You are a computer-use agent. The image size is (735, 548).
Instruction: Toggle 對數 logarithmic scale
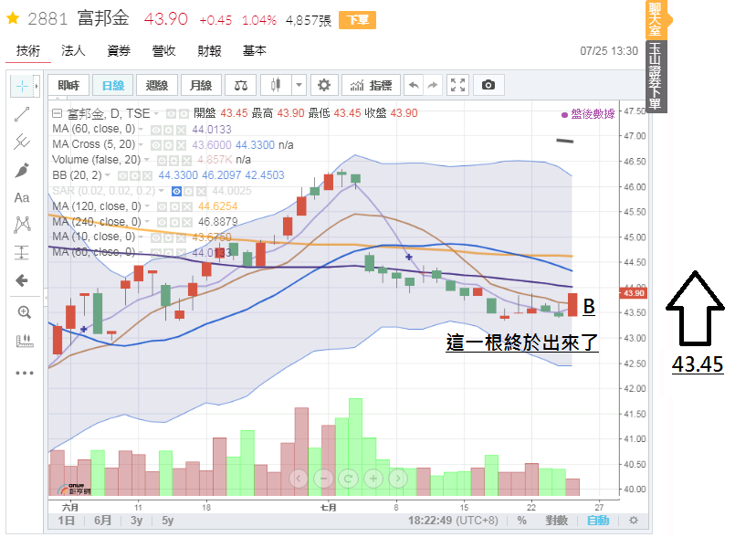pos(556,521)
